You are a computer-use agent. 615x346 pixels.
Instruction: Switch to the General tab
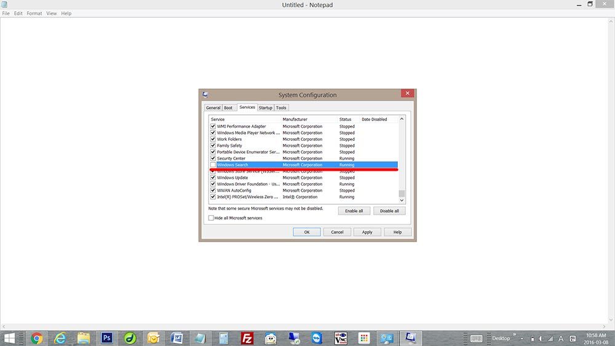213,108
